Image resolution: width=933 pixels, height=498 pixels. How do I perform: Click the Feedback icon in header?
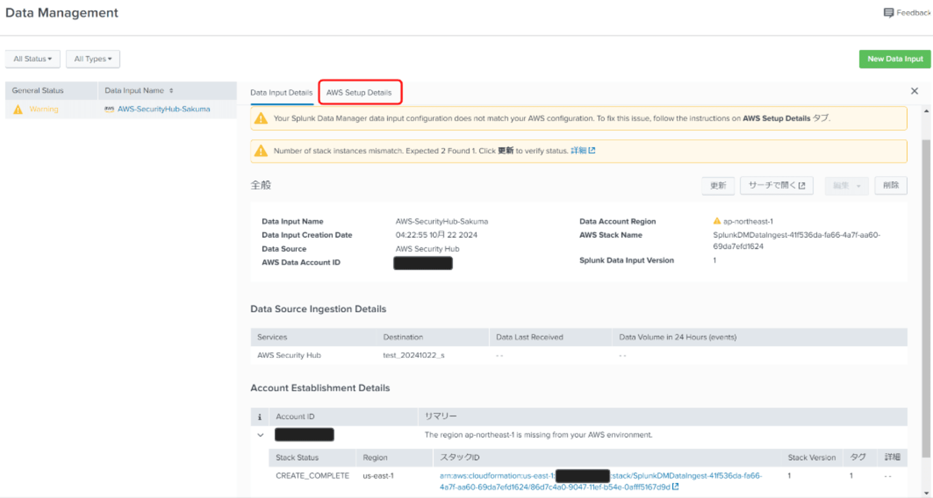click(888, 13)
